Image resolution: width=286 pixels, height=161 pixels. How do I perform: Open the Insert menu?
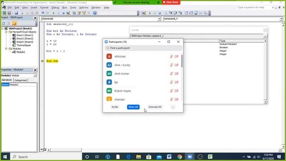(34, 8)
